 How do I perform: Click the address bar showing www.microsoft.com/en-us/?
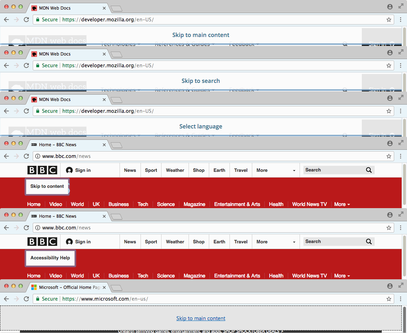[213, 299]
